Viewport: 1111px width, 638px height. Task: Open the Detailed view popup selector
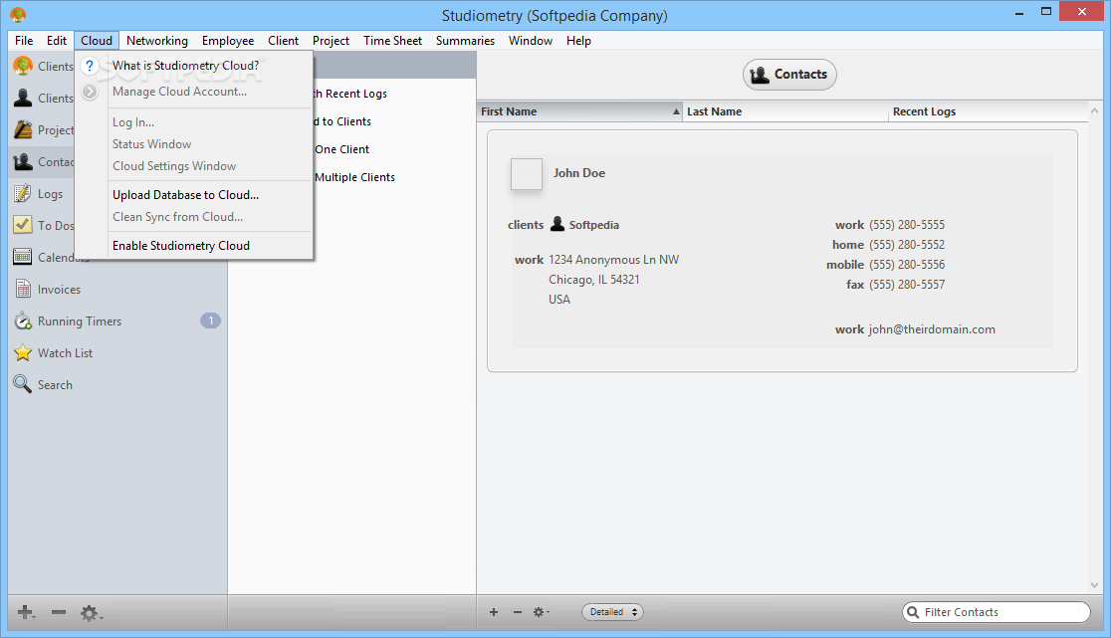click(x=613, y=612)
